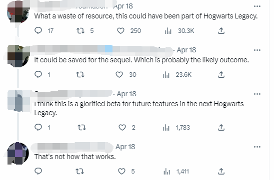This screenshot has width=274, height=180.
Task: Like the tweet with 30 likes
Action: point(119,75)
